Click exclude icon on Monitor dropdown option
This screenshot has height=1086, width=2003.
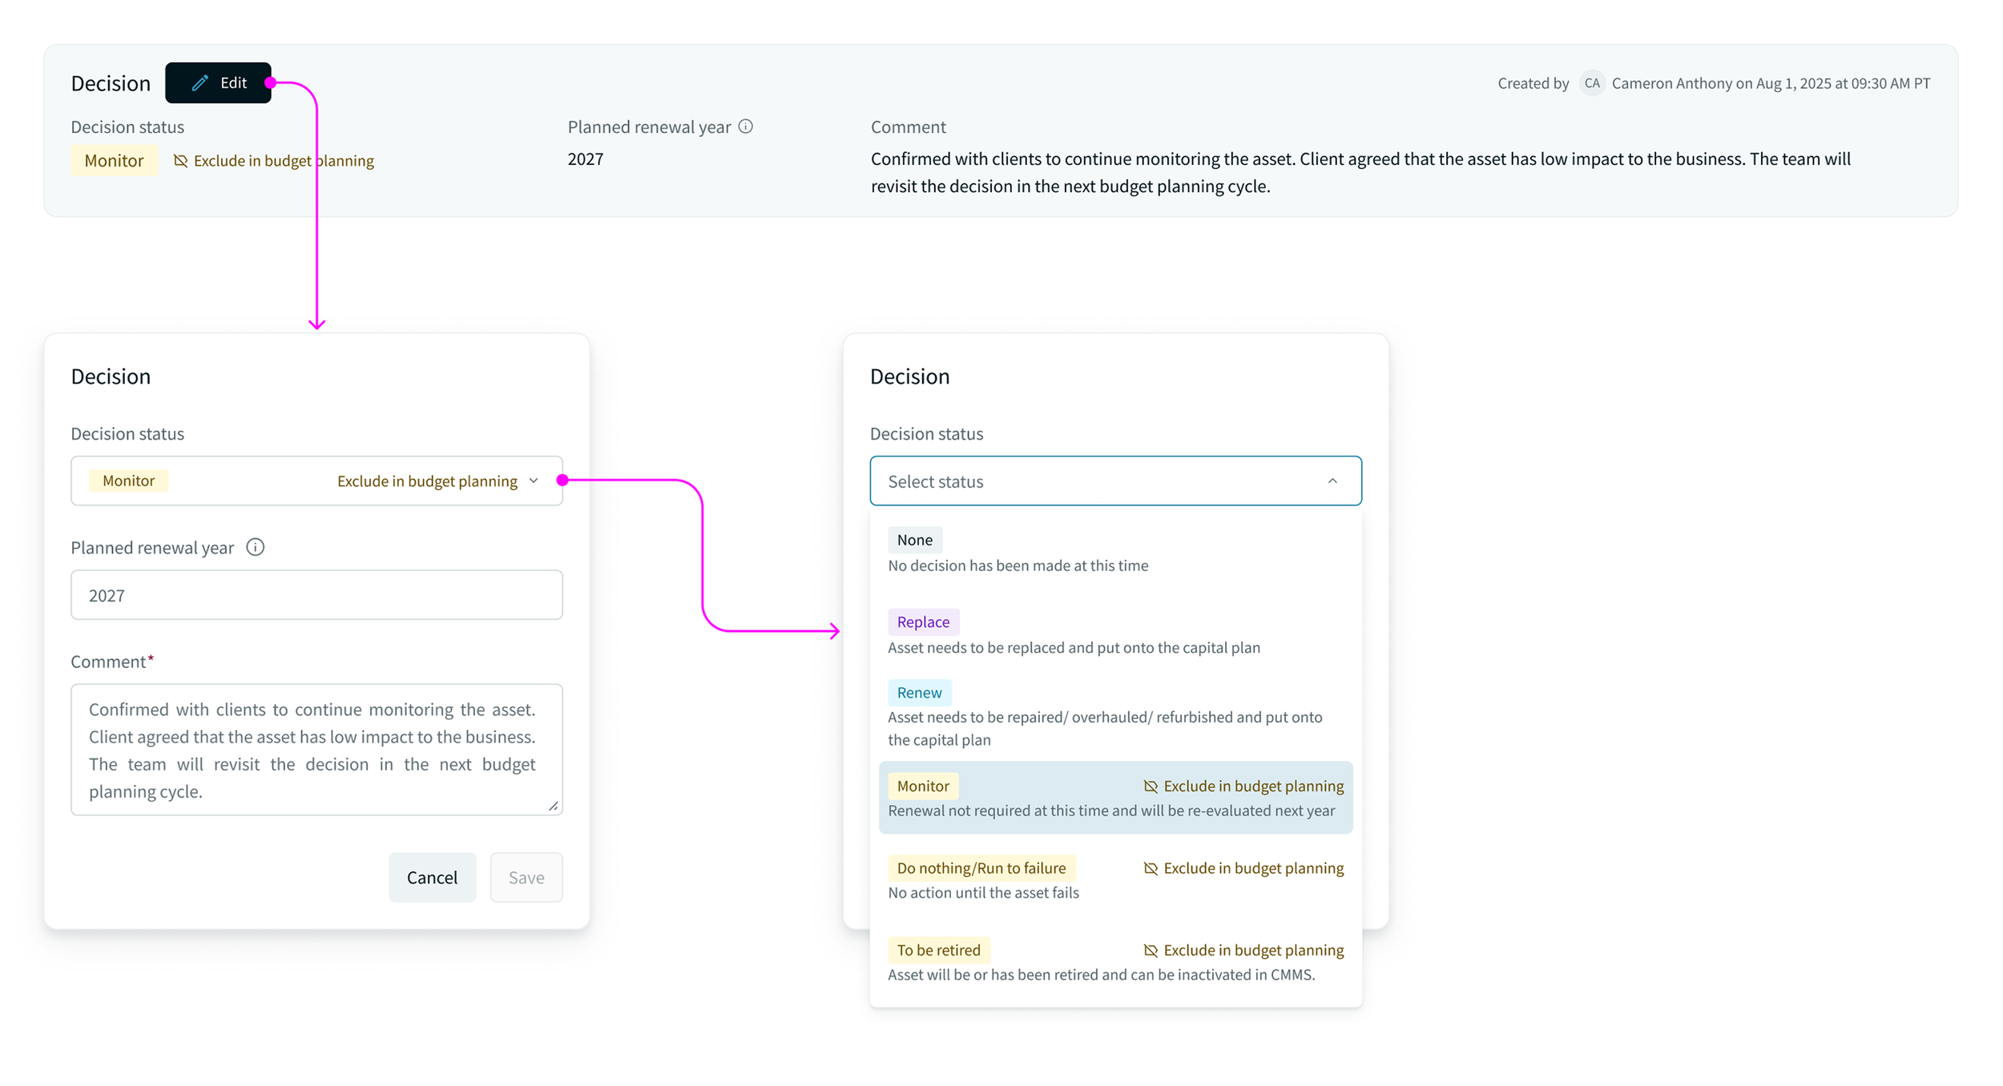(1151, 786)
